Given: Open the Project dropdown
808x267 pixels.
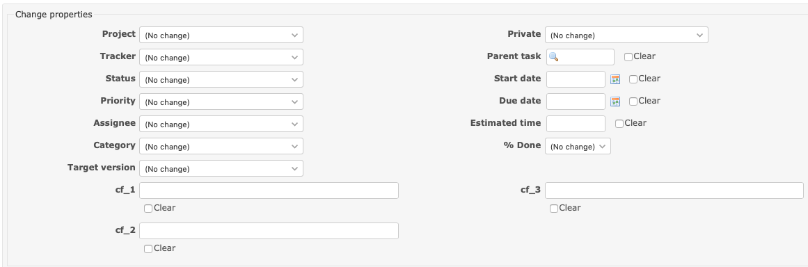Looking at the screenshot, I should [x=221, y=35].
